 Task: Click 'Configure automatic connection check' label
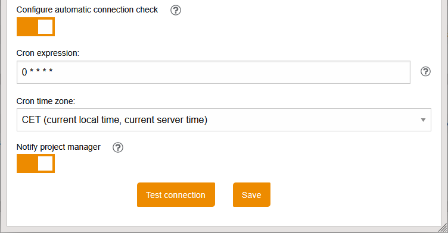(x=87, y=10)
